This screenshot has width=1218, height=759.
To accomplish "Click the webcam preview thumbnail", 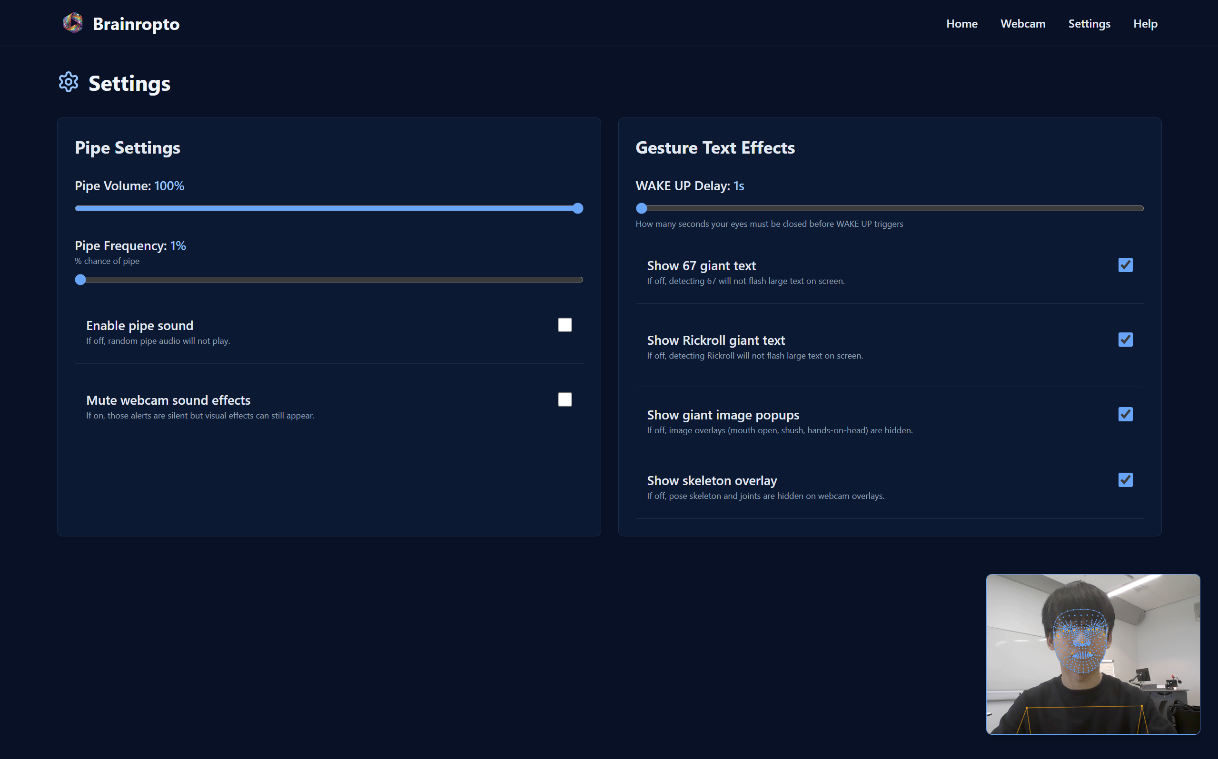I will click(x=1092, y=653).
